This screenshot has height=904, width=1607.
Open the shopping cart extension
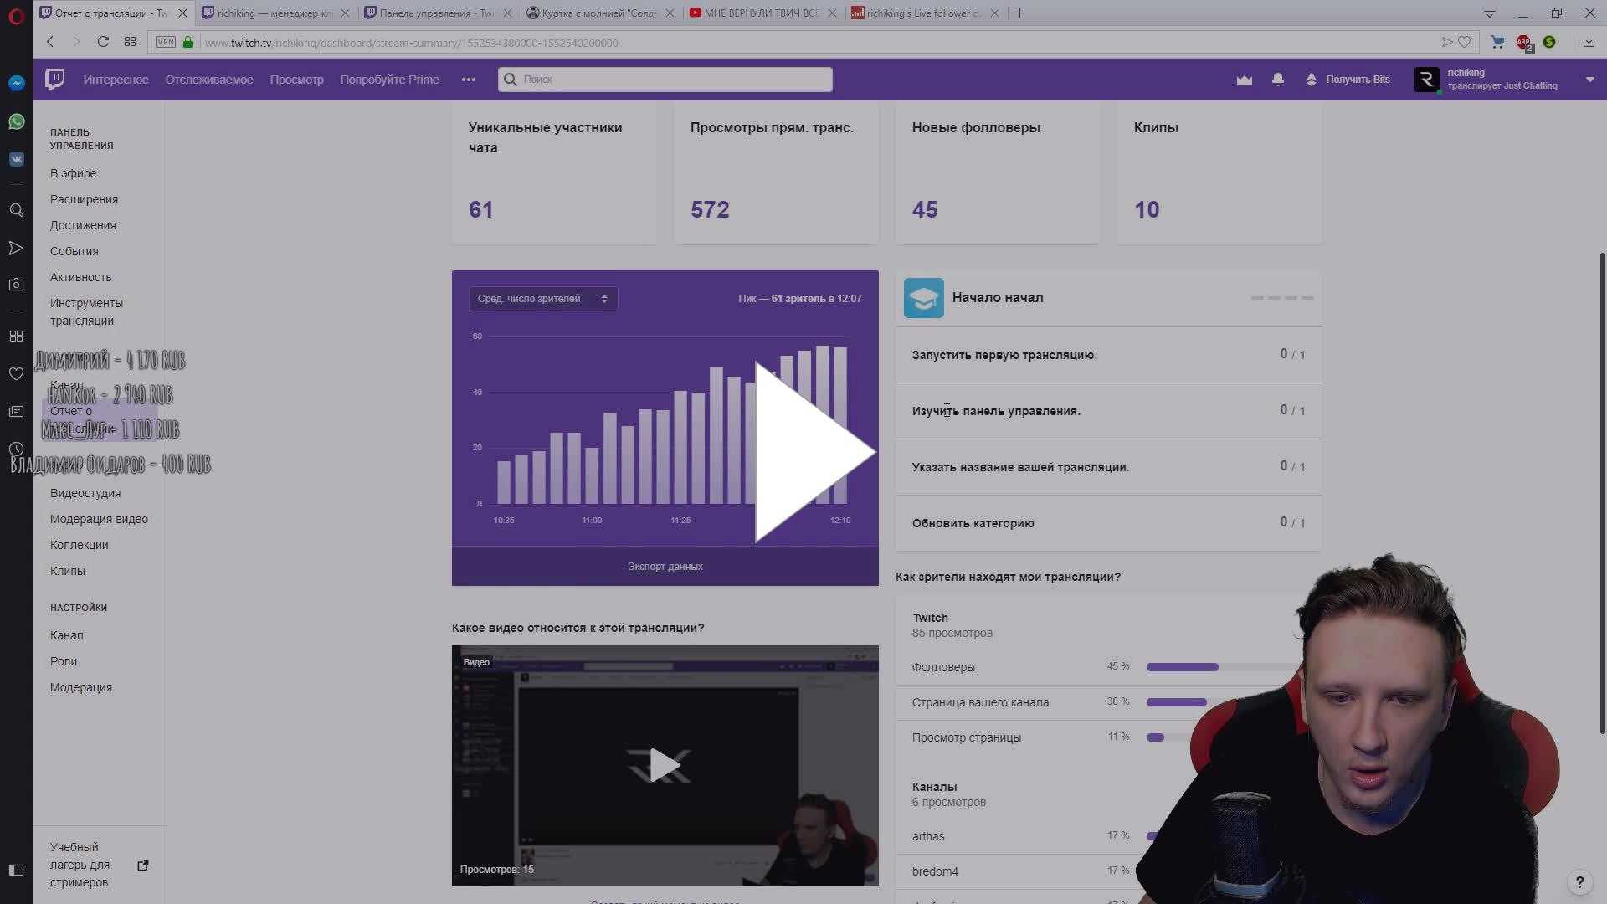pyautogui.click(x=1497, y=42)
